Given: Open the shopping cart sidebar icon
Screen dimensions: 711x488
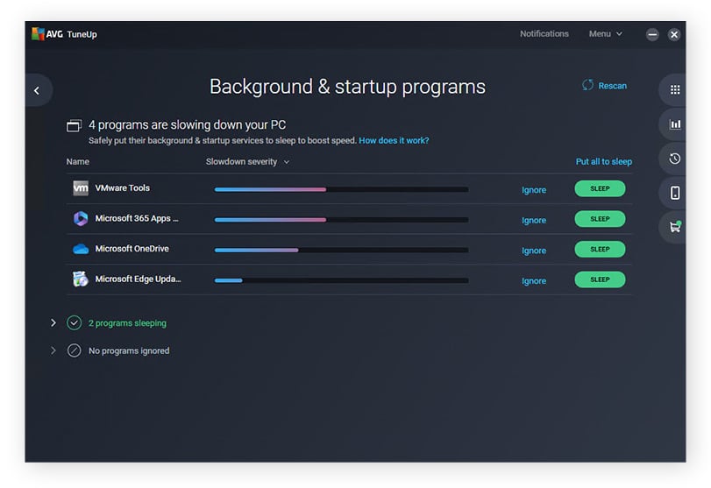Looking at the screenshot, I should click(674, 227).
